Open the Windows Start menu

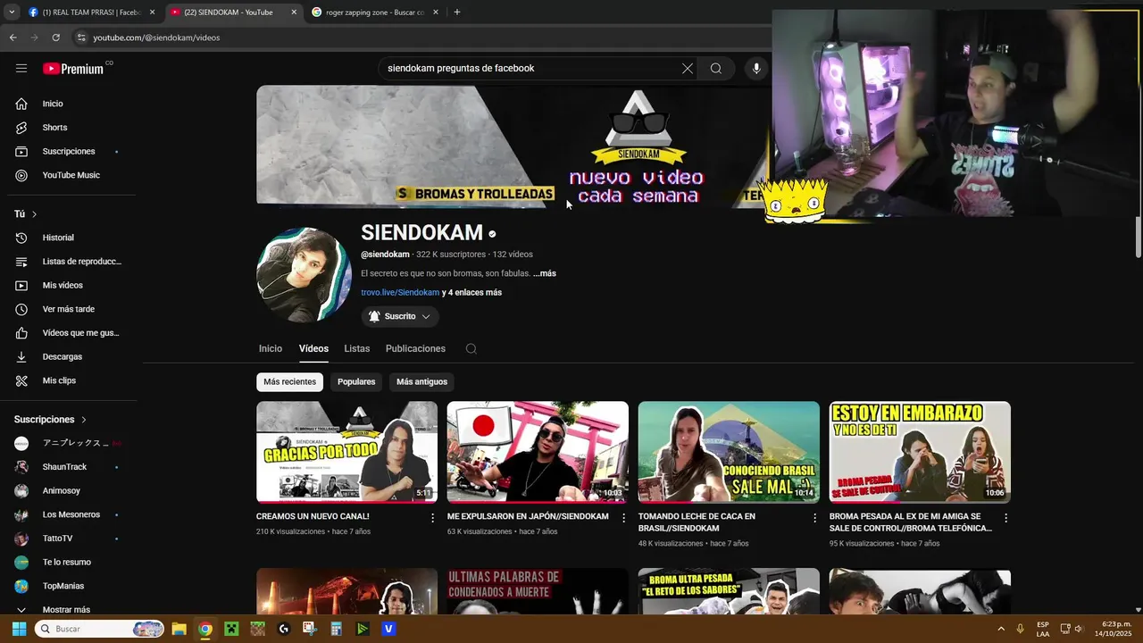click(x=19, y=629)
